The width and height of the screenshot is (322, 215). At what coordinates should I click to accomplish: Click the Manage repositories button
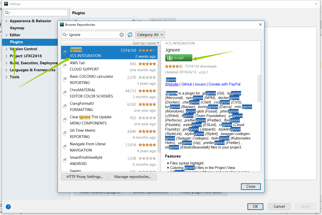click(133, 177)
